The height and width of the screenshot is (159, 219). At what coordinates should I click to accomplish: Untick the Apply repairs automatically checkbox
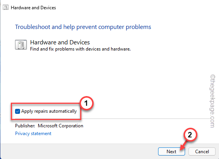pyautogui.click(x=17, y=111)
